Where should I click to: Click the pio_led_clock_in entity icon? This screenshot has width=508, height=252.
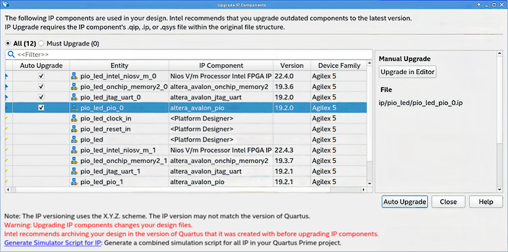(x=75, y=119)
